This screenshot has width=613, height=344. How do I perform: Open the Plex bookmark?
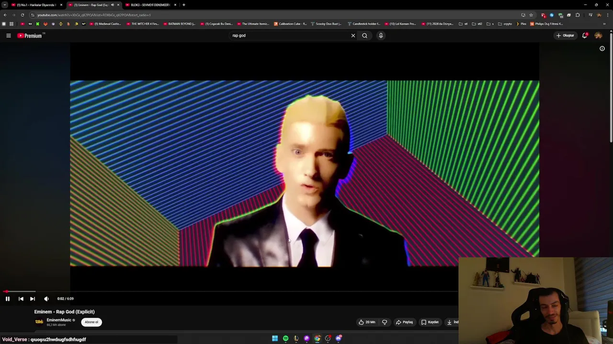point(521,24)
